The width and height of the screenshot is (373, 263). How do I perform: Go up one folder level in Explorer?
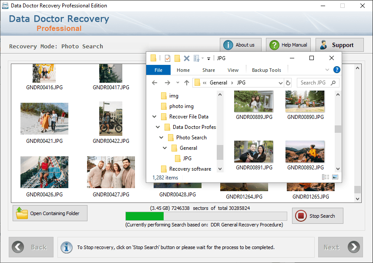186,83
